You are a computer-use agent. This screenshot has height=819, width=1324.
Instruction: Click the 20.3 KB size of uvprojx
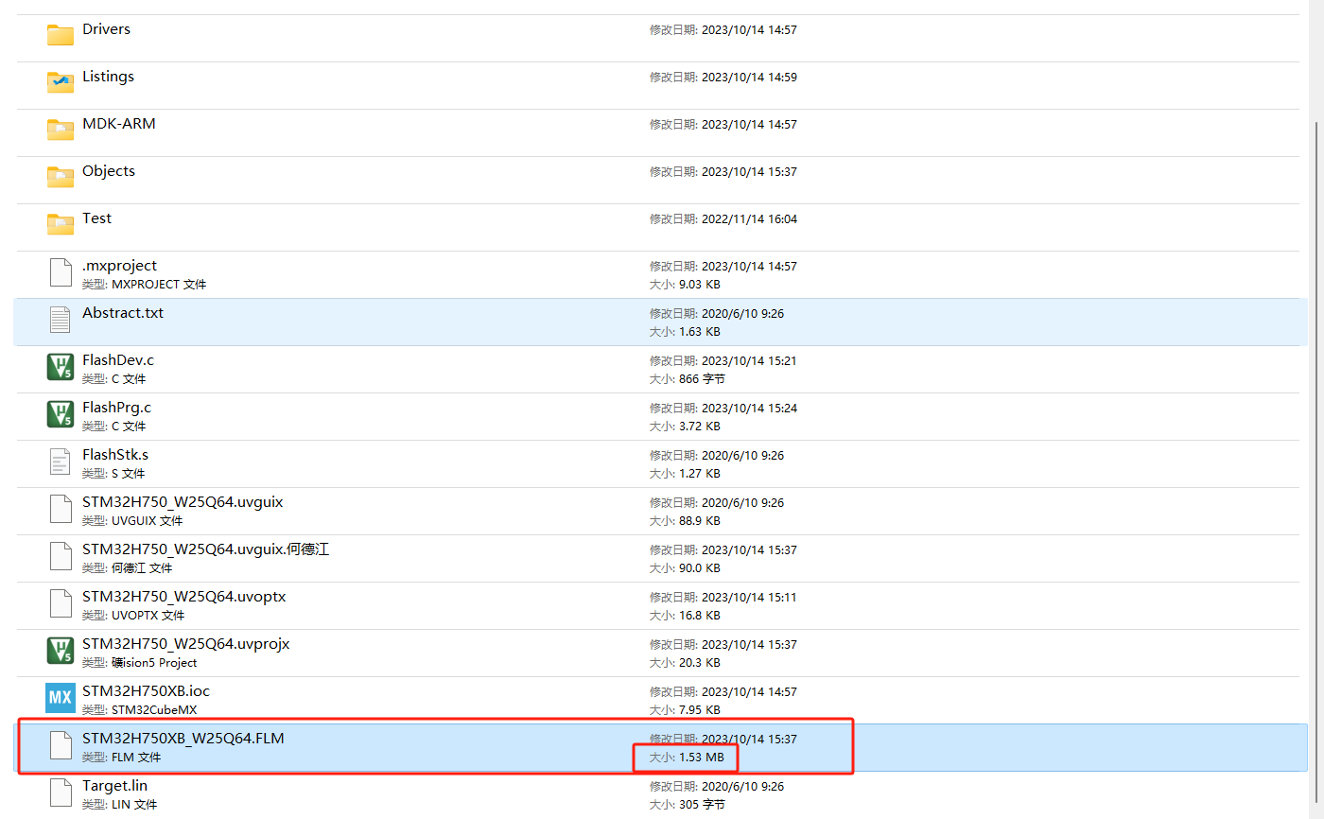tap(700, 663)
